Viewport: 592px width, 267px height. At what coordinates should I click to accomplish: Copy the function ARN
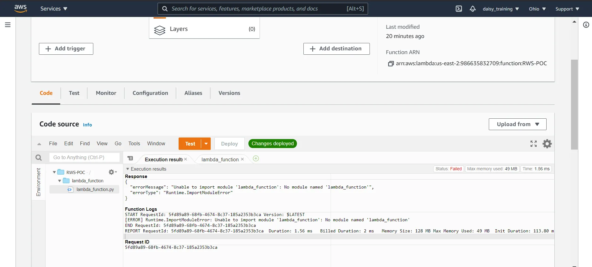(391, 64)
